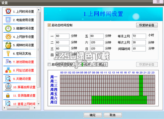Confirm settings with 确定 button

point(93,115)
